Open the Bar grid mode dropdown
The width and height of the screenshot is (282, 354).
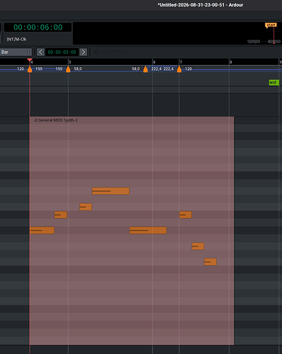[x=16, y=52]
